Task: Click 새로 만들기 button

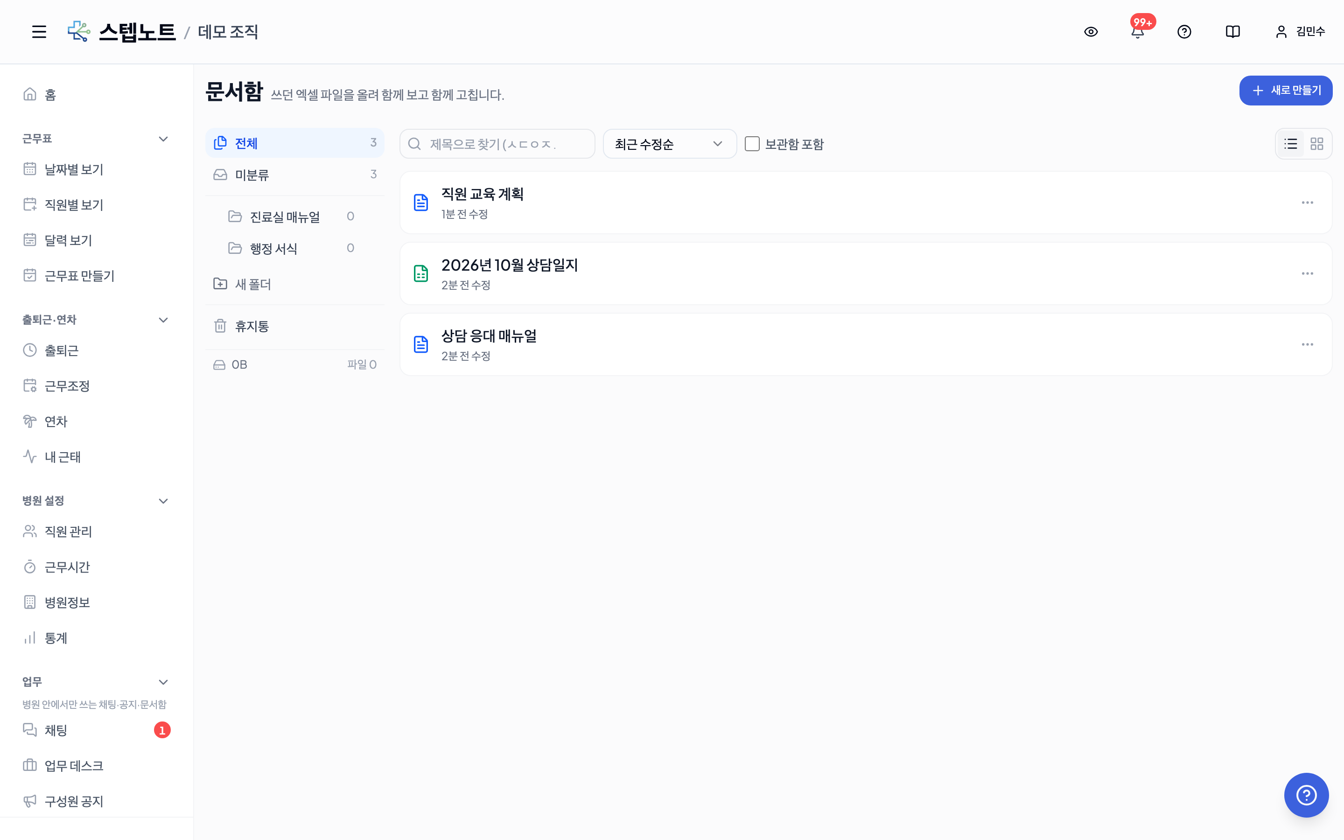Action: [1286, 91]
